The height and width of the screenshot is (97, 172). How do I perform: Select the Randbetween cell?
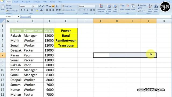[66, 40]
